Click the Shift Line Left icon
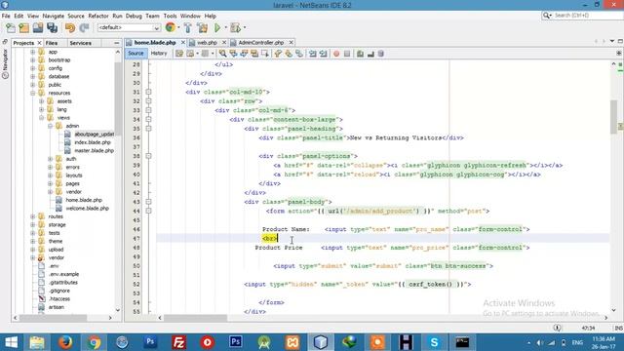624x351 pixels. [313, 54]
